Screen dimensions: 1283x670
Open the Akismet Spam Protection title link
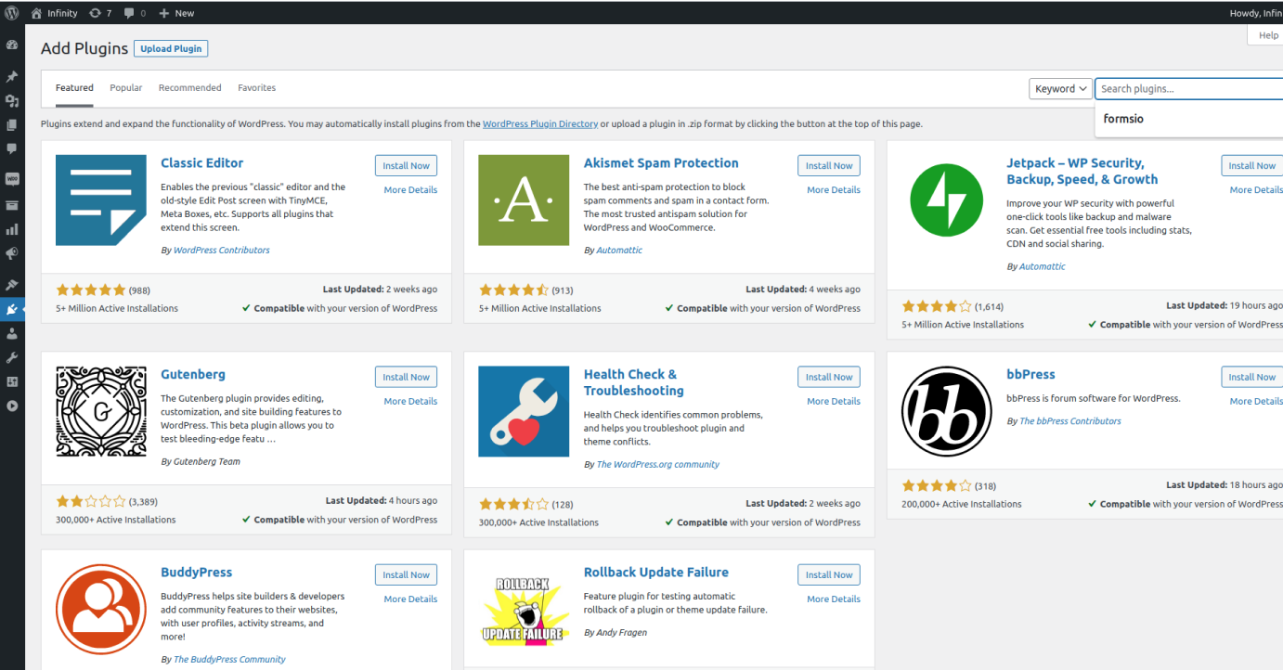tap(661, 163)
